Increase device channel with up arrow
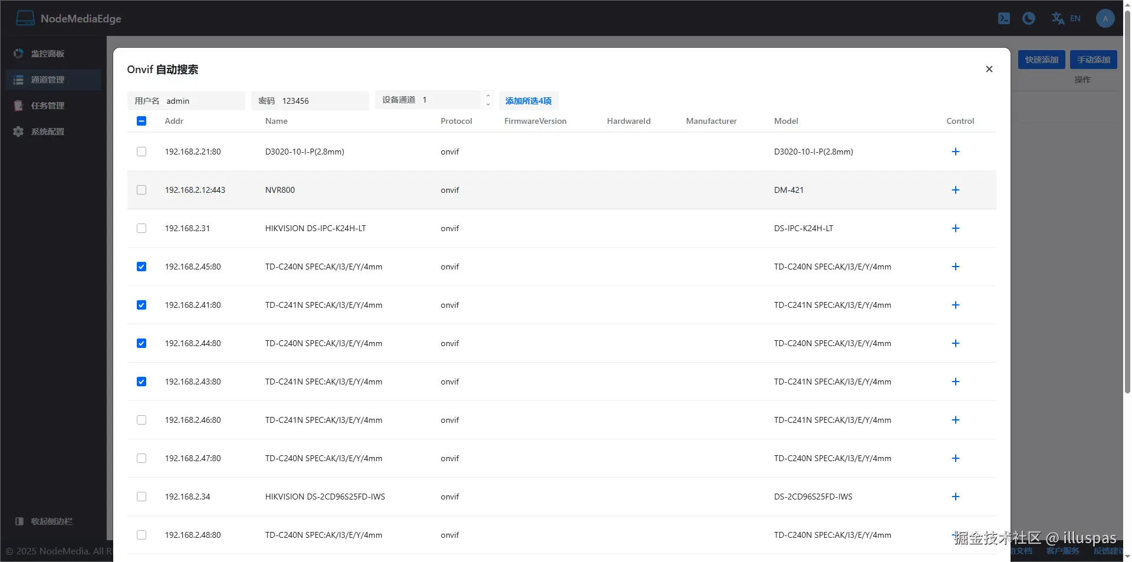The image size is (1132, 562). tap(488, 96)
